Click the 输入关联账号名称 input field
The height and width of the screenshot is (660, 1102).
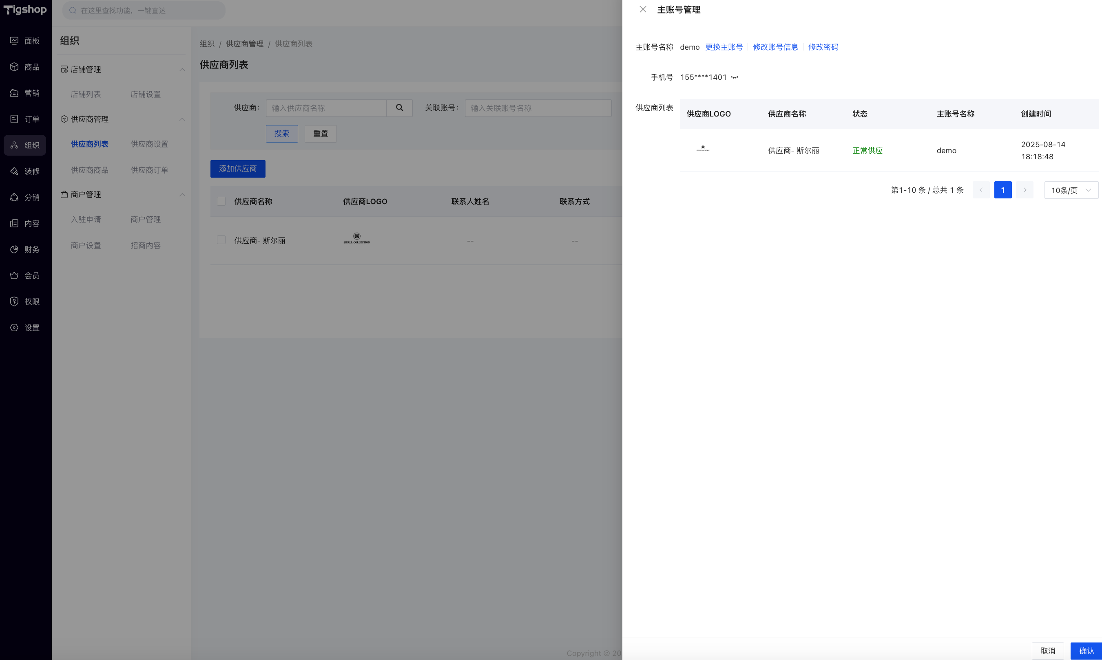[538, 108]
